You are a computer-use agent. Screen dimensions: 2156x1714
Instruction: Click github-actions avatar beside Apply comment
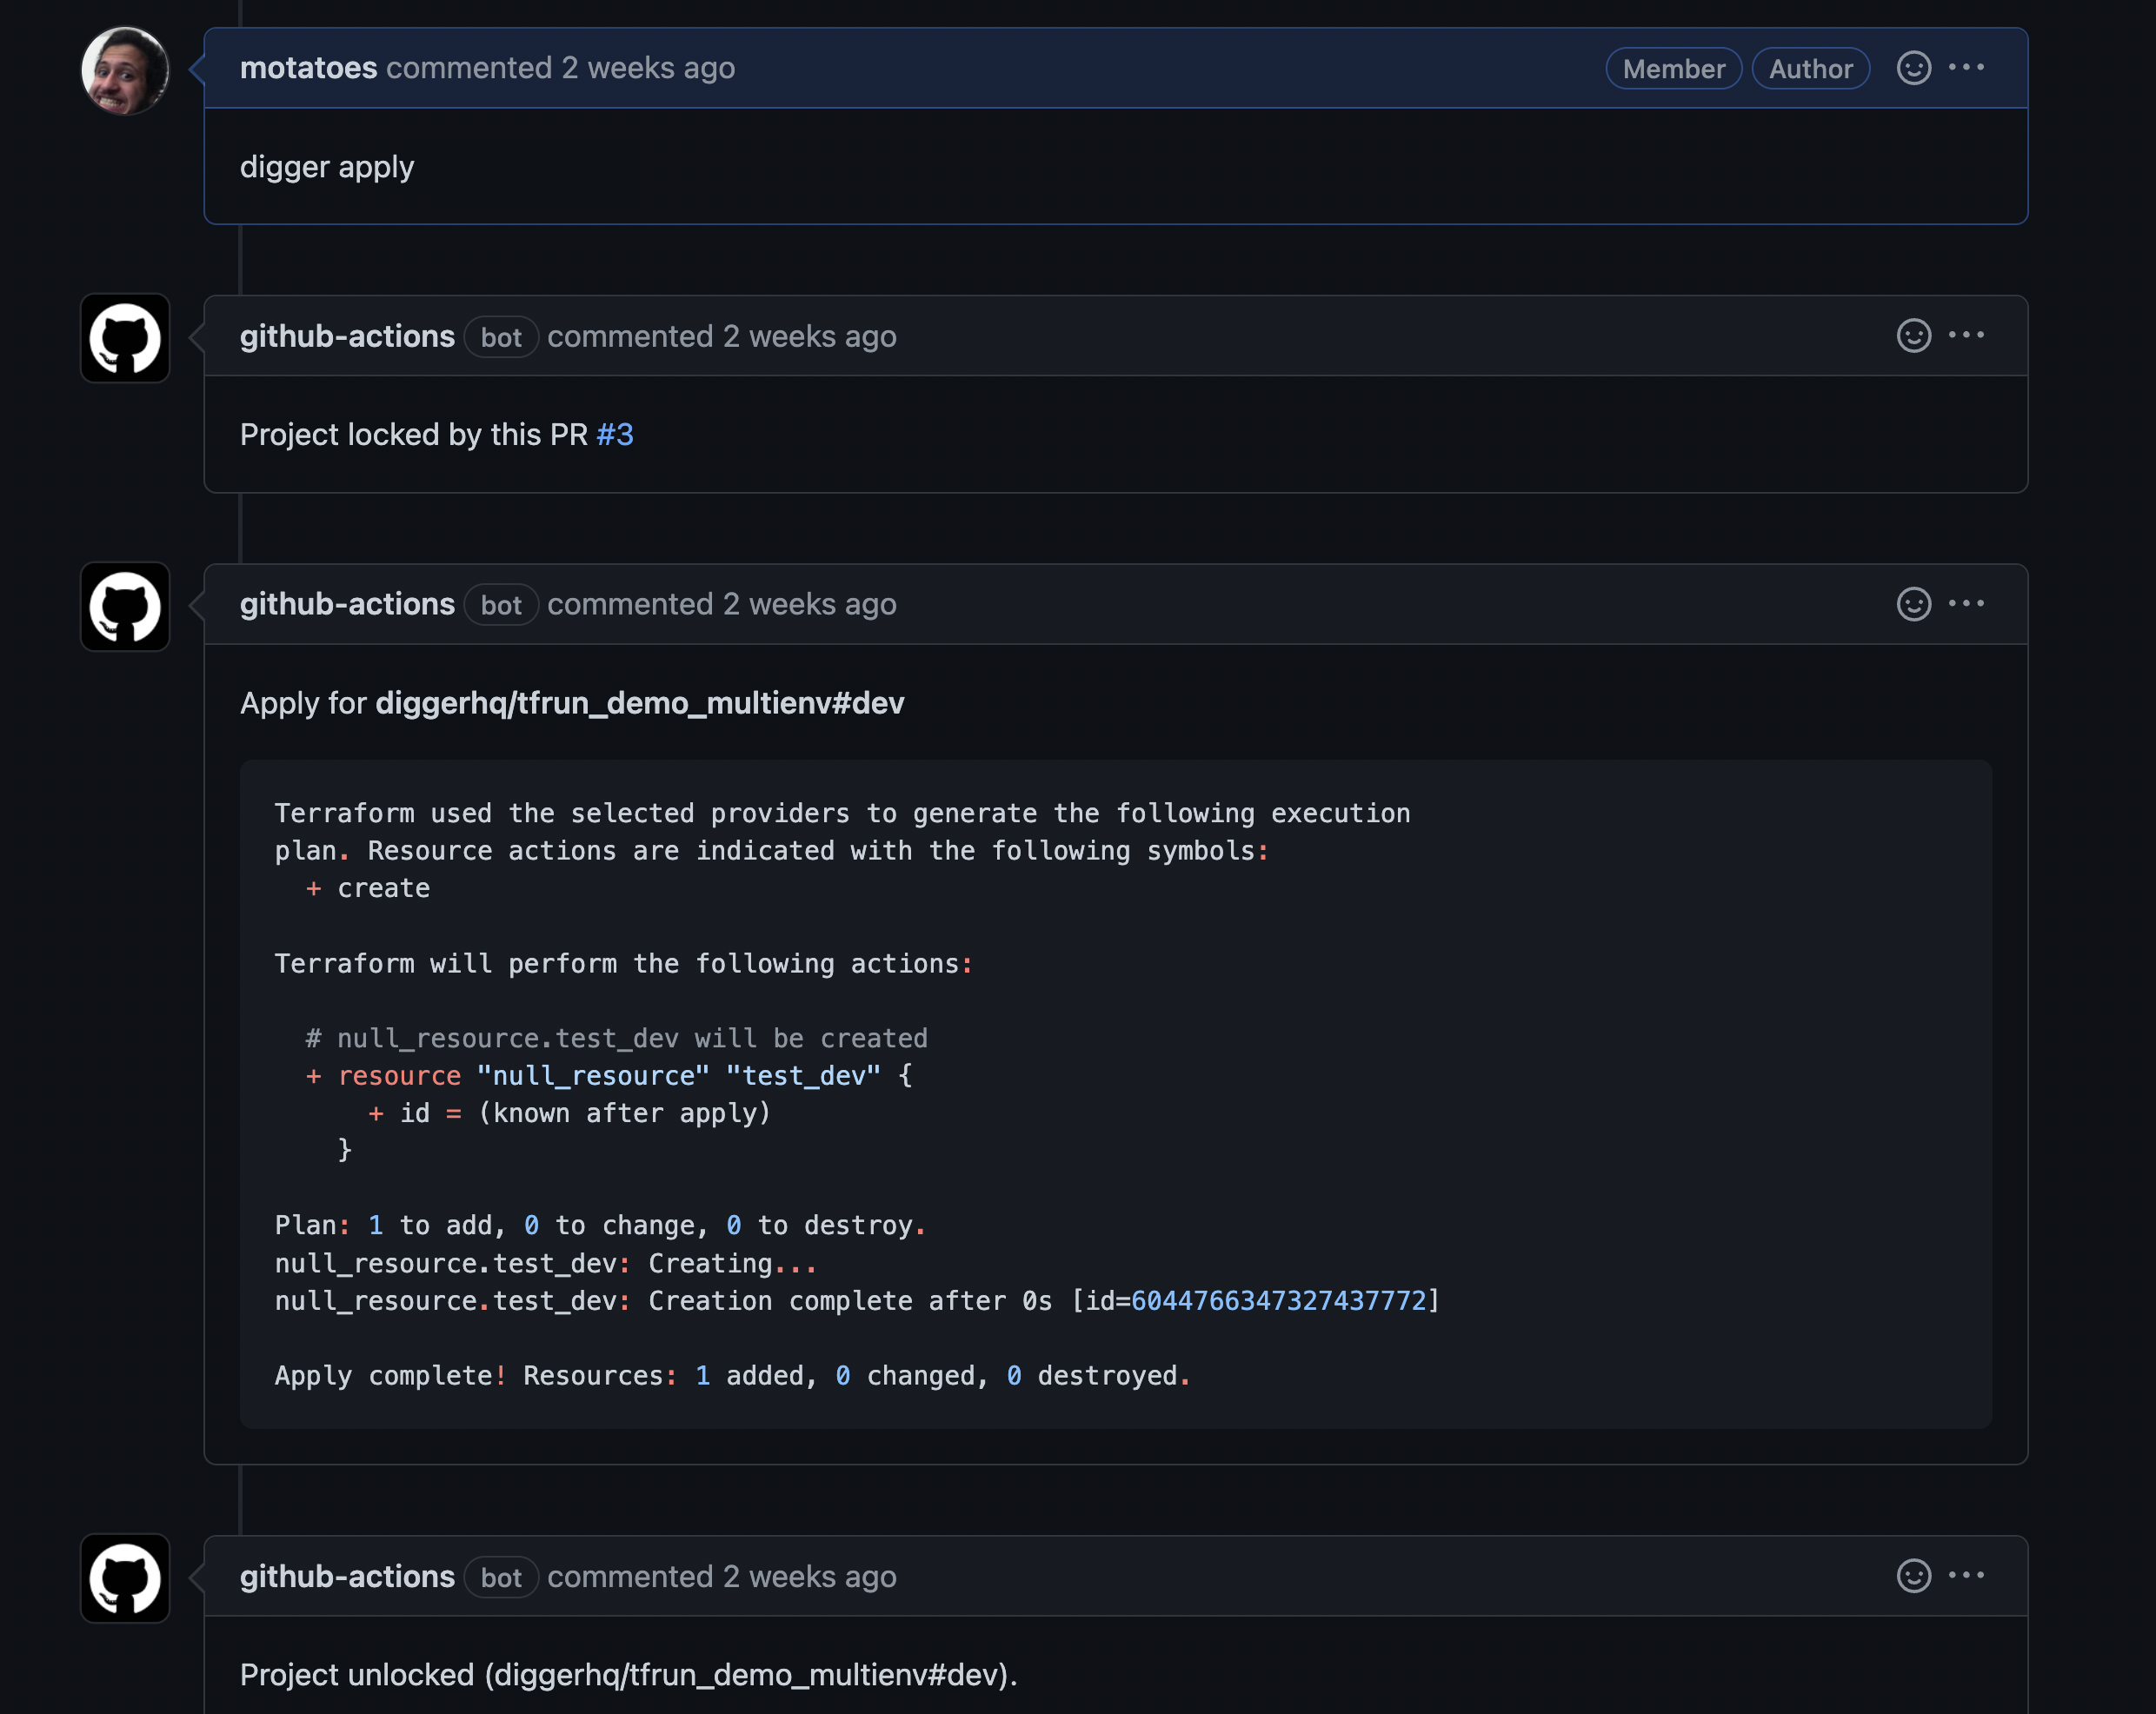pos(125,607)
